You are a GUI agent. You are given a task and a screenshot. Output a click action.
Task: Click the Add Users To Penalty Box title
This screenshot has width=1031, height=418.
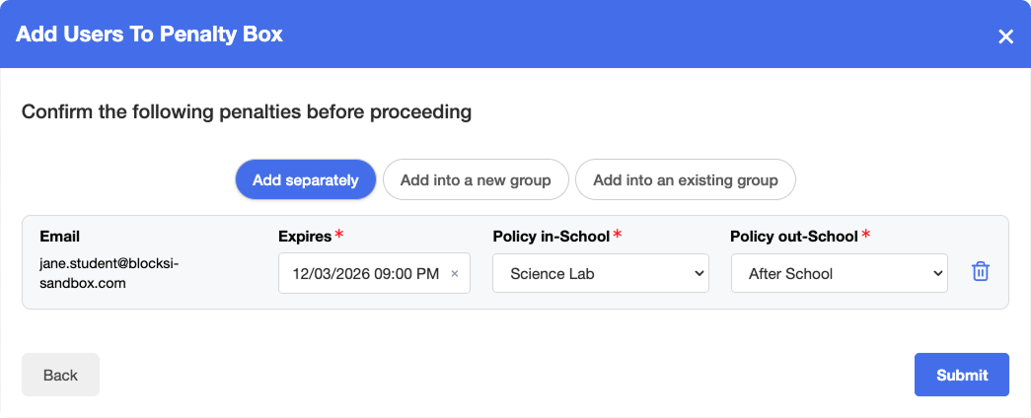(149, 35)
